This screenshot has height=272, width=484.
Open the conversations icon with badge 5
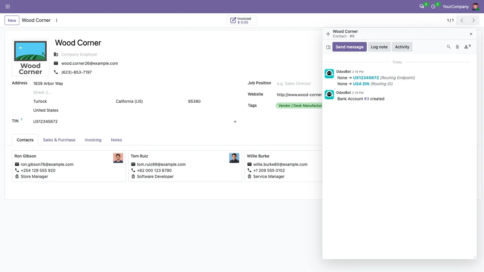pos(422,6)
